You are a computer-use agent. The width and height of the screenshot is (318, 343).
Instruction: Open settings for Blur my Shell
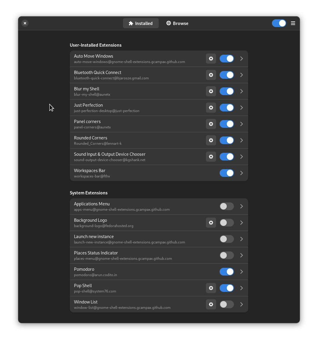pyautogui.click(x=211, y=91)
